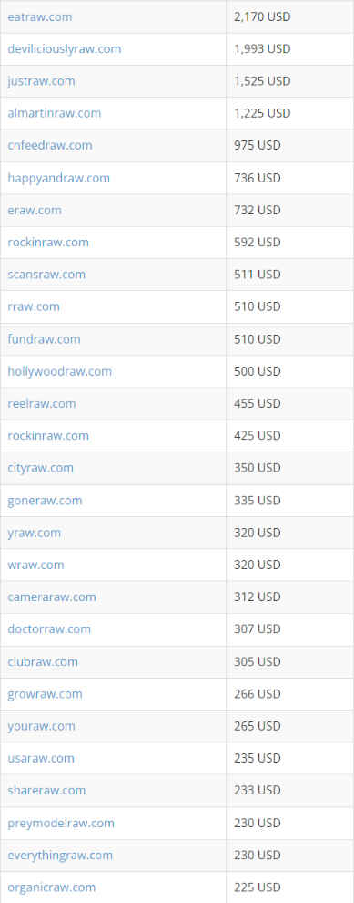Image resolution: width=354 pixels, height=903 pixels.
Task: Open happyandraw.com domain entry
Action: coord(58,178)
